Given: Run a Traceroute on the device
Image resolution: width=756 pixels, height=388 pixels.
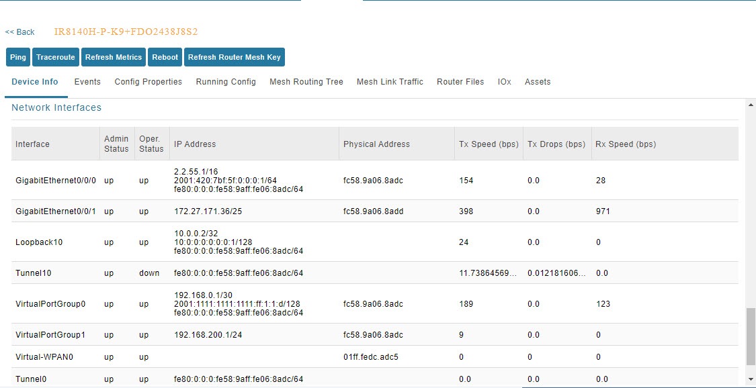Looking at the screenshot, I should pos(55,57).
